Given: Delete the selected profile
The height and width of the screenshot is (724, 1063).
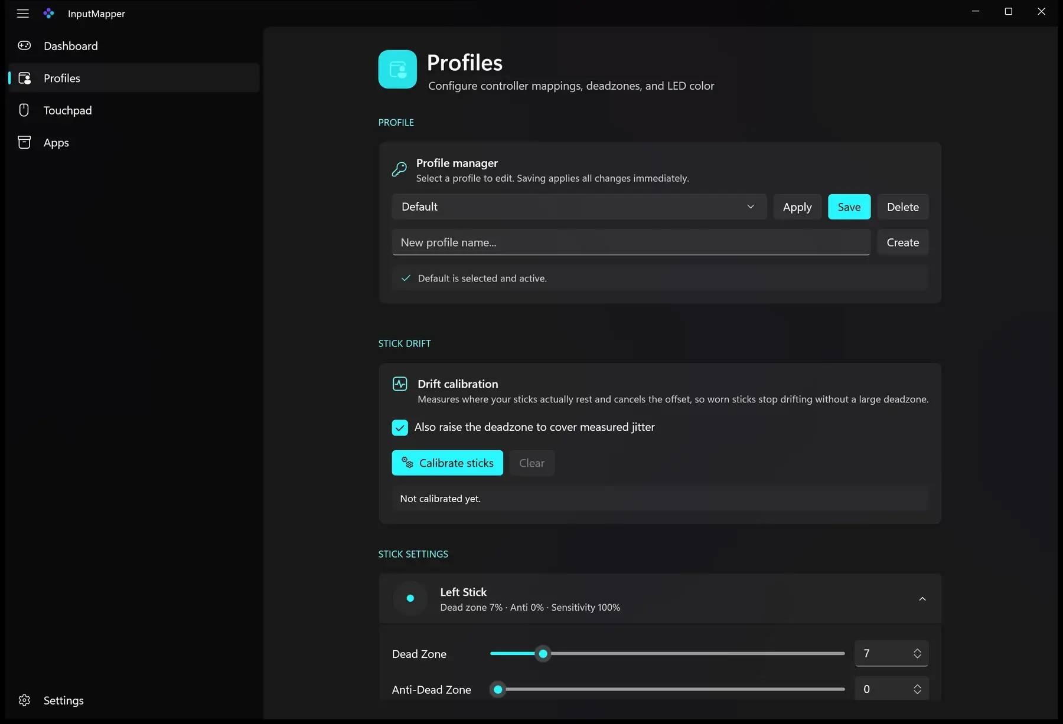Looking at the screenshot, I should click(x=903, y=207).
